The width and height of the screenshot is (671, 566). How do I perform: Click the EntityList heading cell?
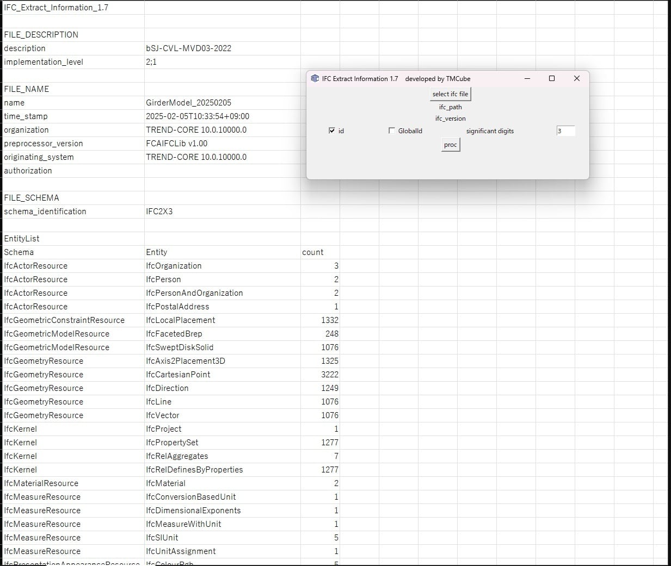click(x=22, y=239)
